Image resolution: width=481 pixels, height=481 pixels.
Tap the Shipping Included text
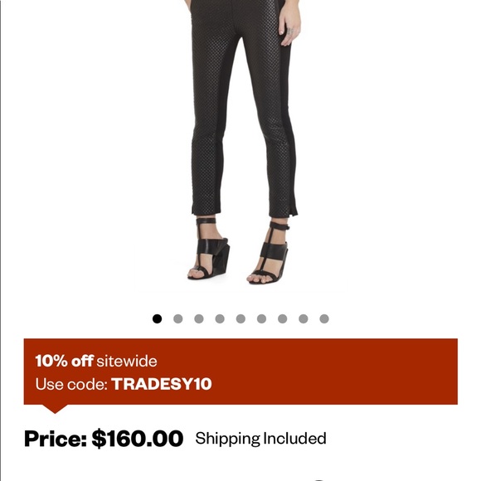pos(260,439)
